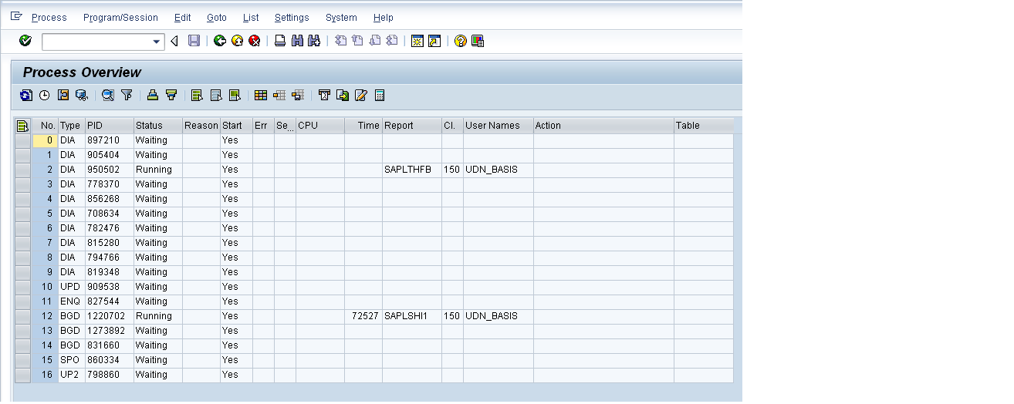Select row selector for process No. 2

(22, 170)
